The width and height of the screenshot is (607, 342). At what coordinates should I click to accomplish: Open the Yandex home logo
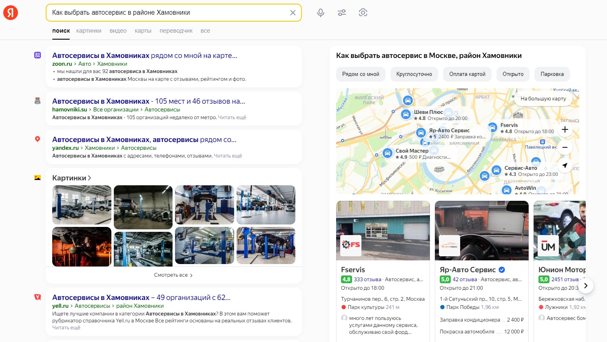pos(11,13)
